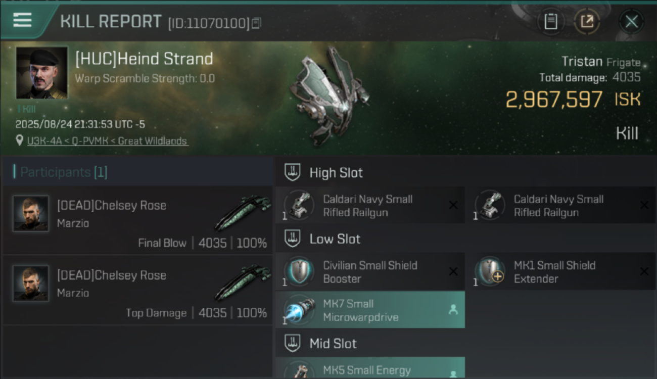This screenshot has height=379, width=657.
Task: Click the Mid Slot section icon
Action: coord(292,344)
